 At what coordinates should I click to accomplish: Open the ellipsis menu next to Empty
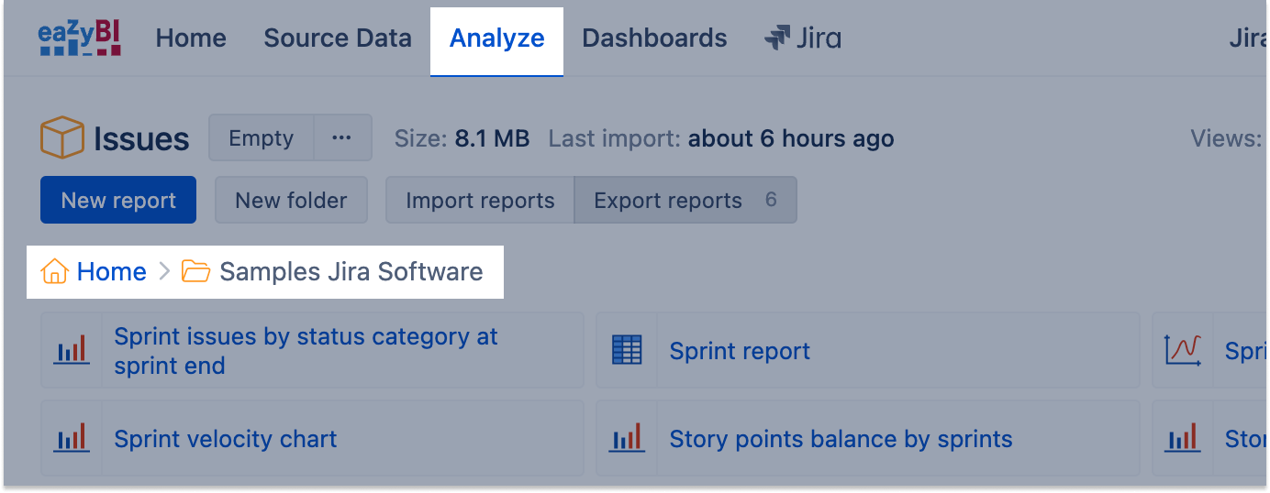(x=342, y=138)
